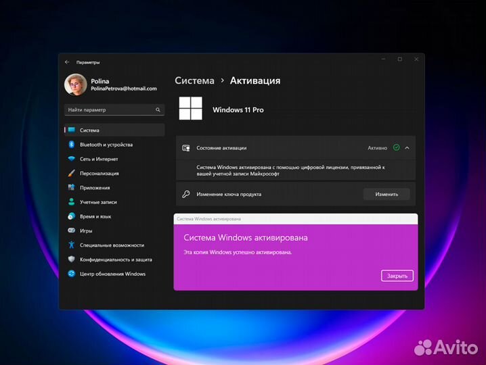Maximize the Параметры window
The height and width of the screenshot is (365, 486).
click(x=400, y=59)
